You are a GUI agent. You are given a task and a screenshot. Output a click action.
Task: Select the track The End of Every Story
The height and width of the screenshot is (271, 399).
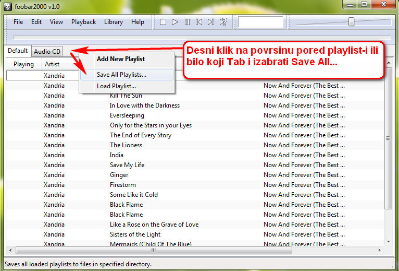pos(141,135)
